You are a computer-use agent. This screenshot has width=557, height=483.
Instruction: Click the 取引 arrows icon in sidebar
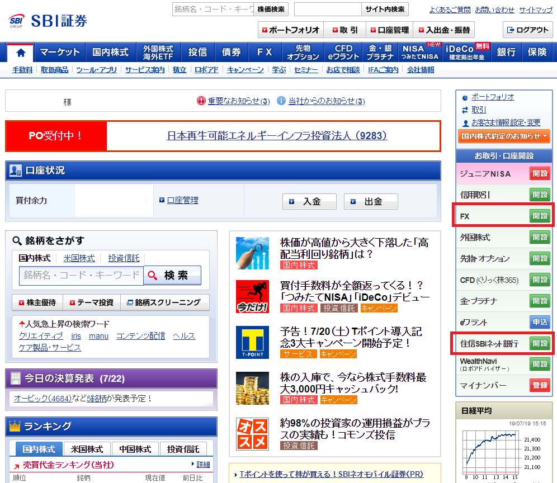[x=465, y=110]
